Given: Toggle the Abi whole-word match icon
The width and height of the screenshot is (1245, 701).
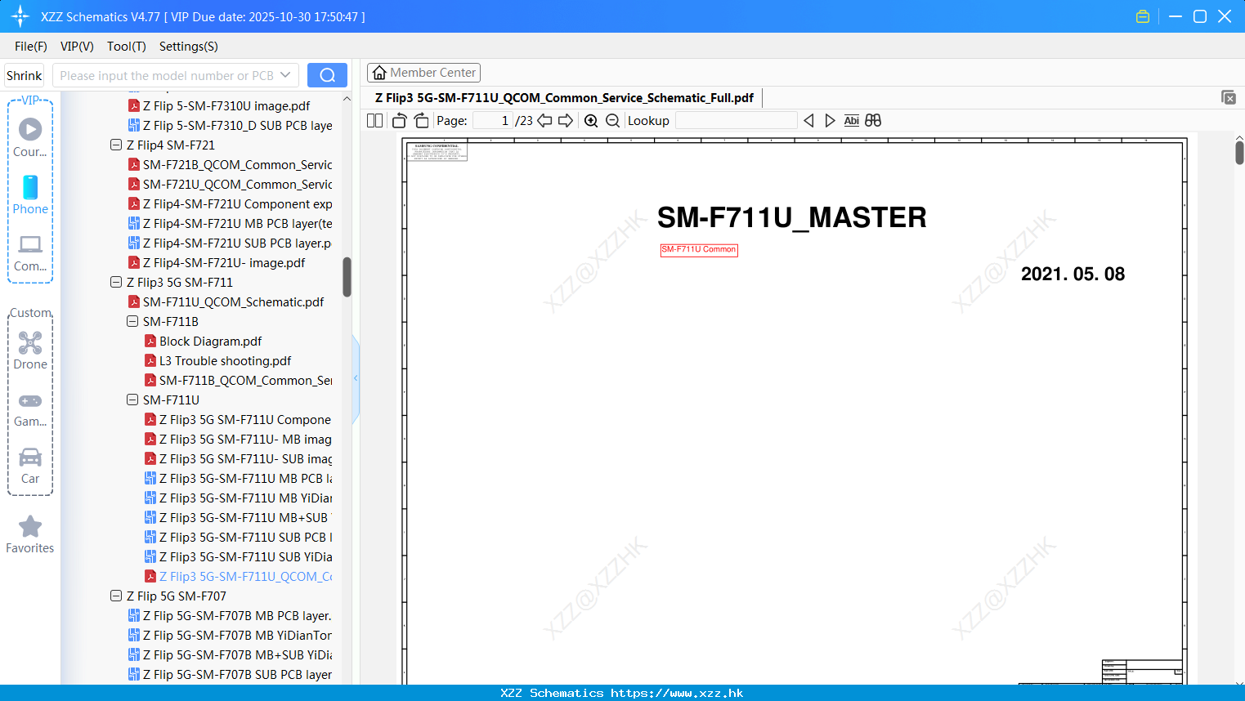Looking at the screenshot, I should pos(851,120).
